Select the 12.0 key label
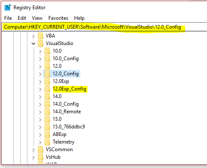 pyautogui.click(x=57, y=66)
